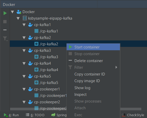Open the 4: Run tool window
This screenshot has height=118, width=147.
(x=11, y=115)
